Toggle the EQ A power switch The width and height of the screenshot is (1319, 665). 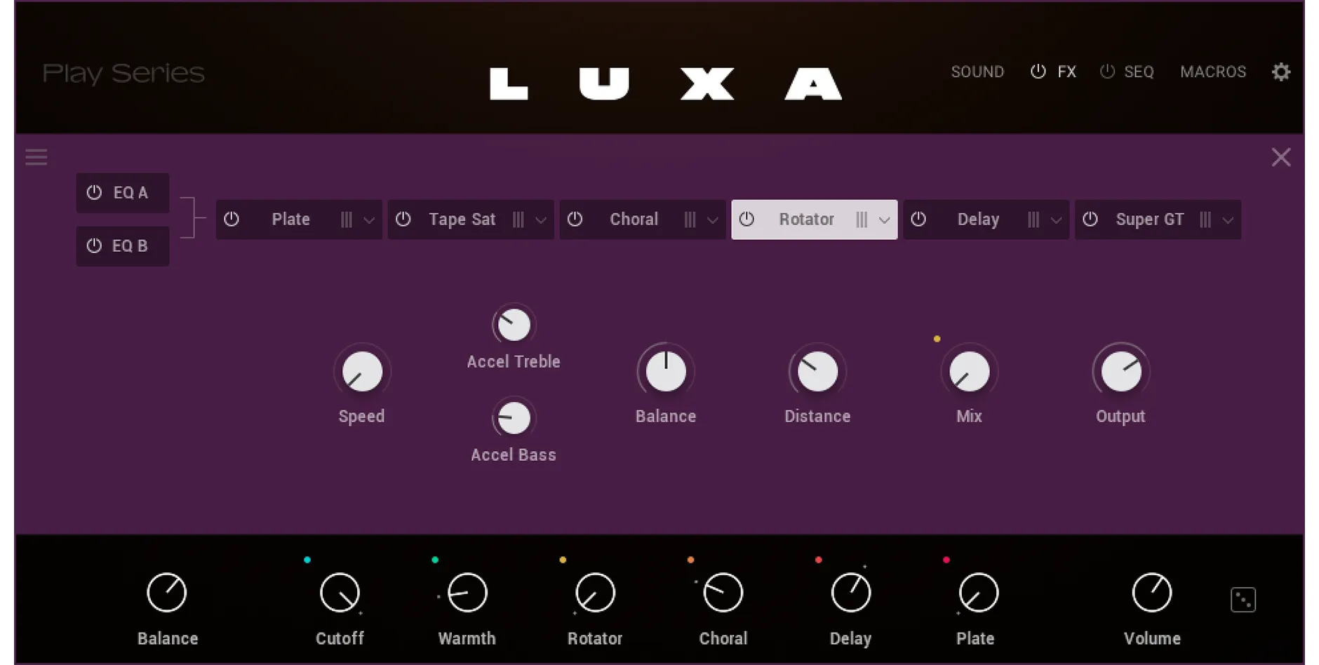pyautogui.click(x=93, y=192)
